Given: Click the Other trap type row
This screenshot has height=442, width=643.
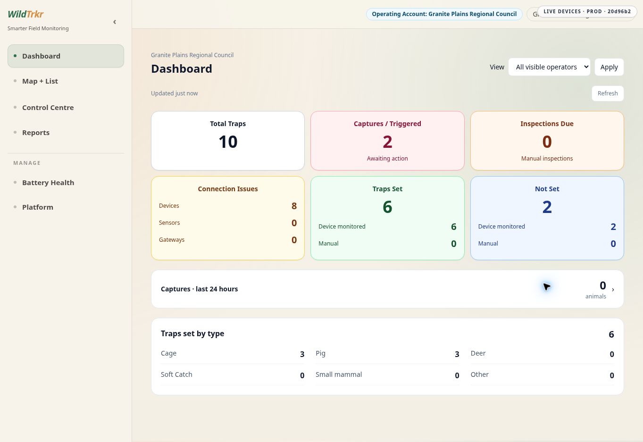Looking at the screenshot, I should click(x=543, y=375).
